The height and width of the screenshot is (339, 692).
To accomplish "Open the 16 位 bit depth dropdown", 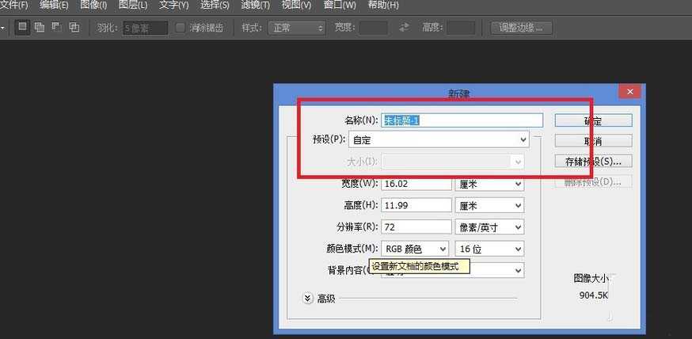I will [489, 249].
